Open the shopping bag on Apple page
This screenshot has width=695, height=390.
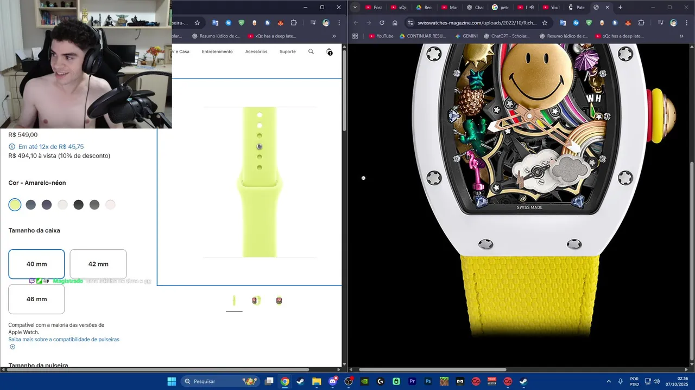(329, 51)
